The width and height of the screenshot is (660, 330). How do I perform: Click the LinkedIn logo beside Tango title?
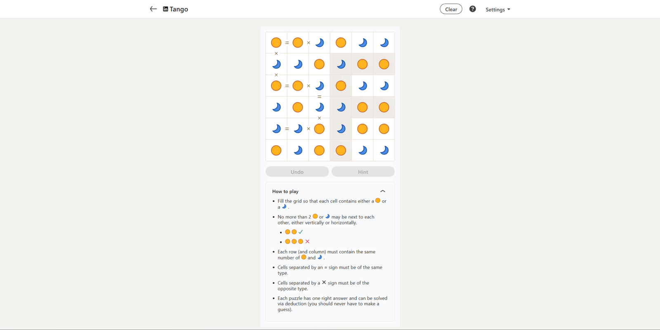(x=165, y=9)
